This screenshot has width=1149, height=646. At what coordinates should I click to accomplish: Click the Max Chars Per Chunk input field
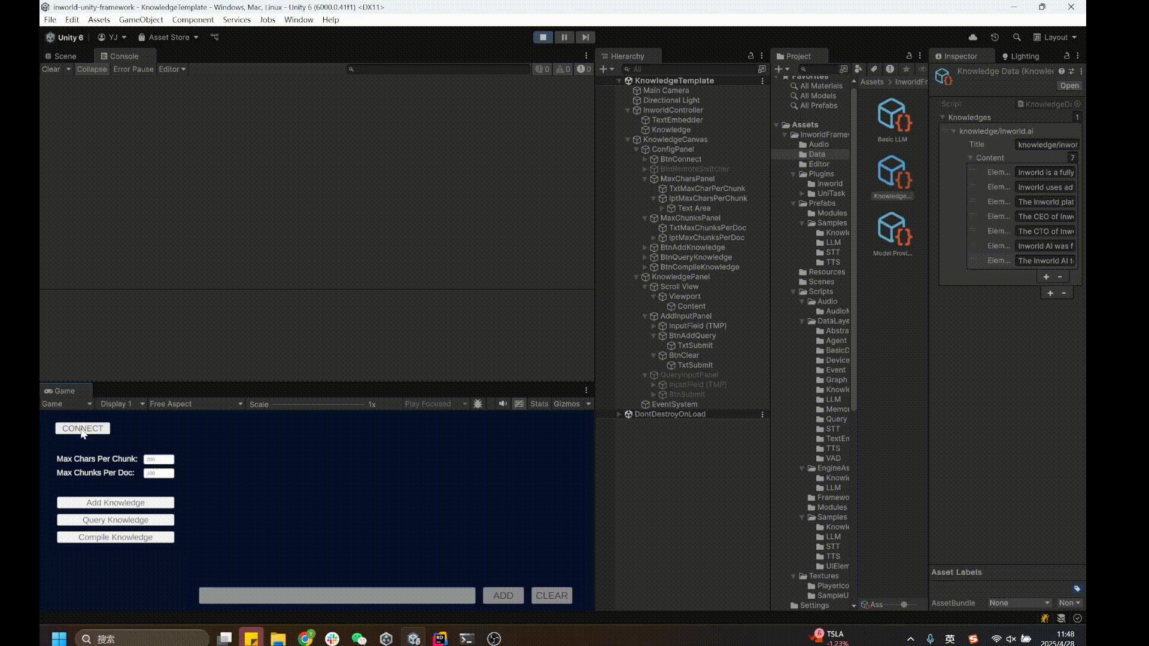pos(159,459)
